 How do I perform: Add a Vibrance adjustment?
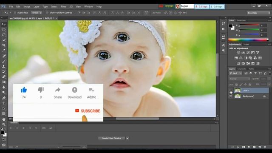point(258,52)
